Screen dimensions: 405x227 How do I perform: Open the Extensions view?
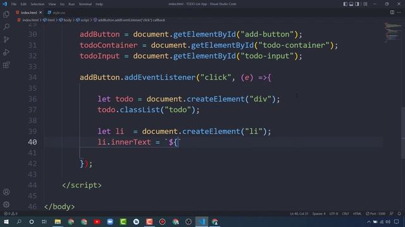6,65
